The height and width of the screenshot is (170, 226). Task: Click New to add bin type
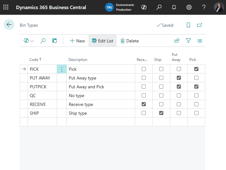[77, 41]
